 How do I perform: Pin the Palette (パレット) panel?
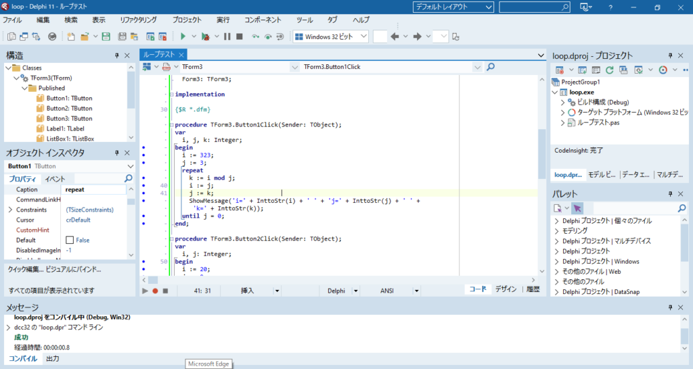point(670,194)
